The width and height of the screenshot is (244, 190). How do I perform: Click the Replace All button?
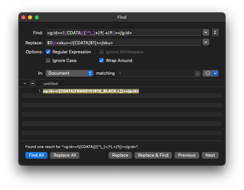pos(64,155)
